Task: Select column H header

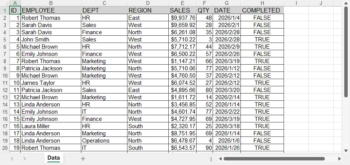Action: [262, 3]
